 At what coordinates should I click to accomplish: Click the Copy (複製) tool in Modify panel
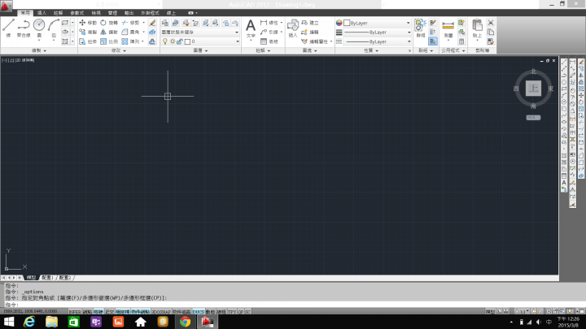point(88,32)
